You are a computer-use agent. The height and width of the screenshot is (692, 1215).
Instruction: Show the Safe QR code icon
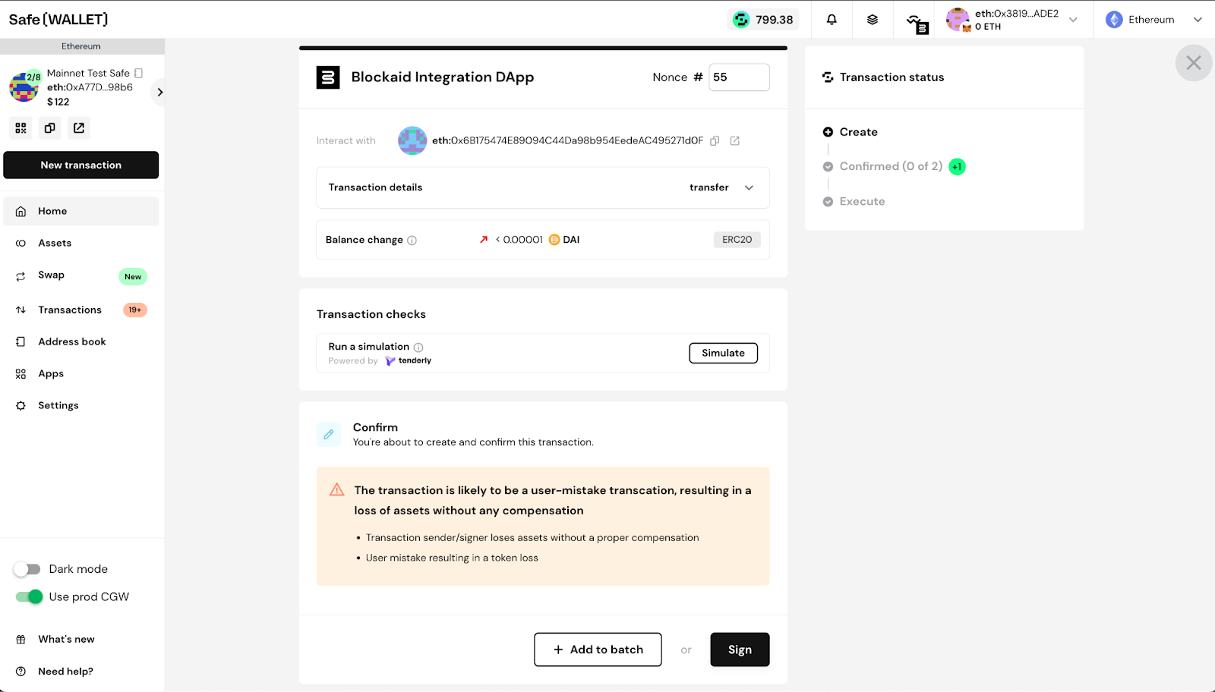(21, 128)
